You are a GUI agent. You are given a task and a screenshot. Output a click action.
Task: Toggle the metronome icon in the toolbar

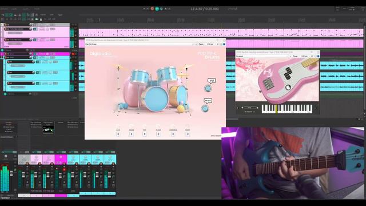pos(41,19)
